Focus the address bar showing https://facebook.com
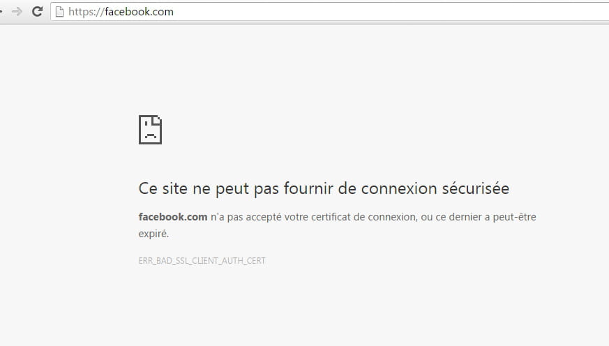This screenshot has height=346, width=609. (x=329, y=12)
